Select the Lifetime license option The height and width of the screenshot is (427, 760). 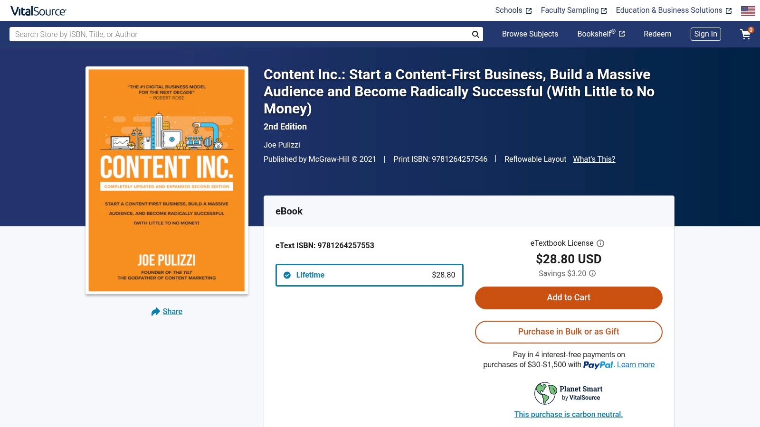click(x=370, y=275)
